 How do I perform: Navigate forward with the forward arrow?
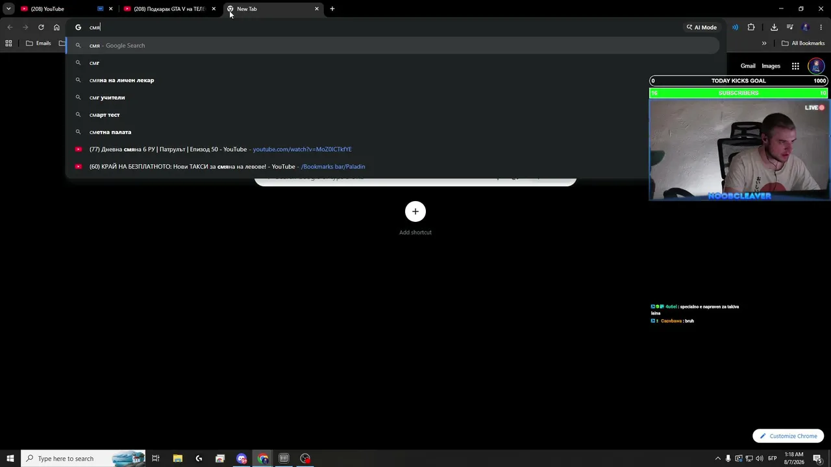[x=25, y=27]
